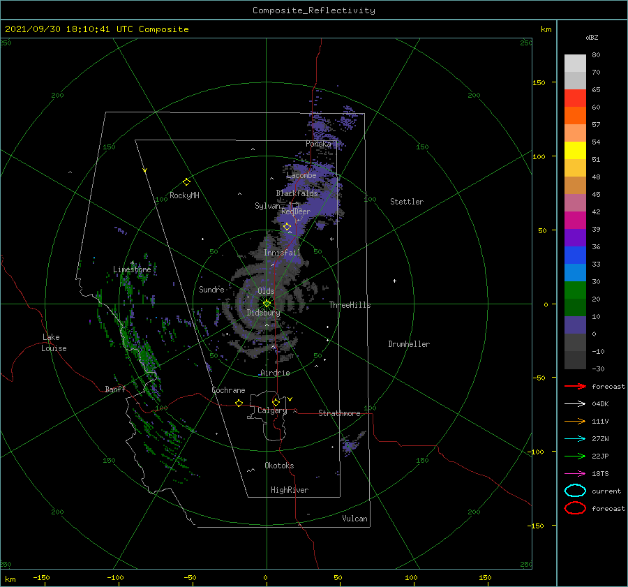Click the red forecast ellipse legend icon
The height and width of the screenshot is (587, 628).
point(575,508)
